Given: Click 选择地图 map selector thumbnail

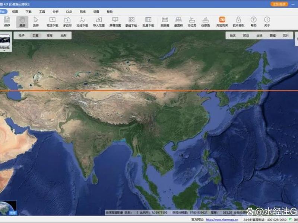Looking at the screenshot, I should click(x=5, y=40).
